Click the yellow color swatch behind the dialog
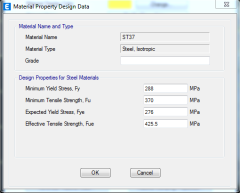Image resolution: width=240 pixels, height=193 pixels. [x=120, y=4]
